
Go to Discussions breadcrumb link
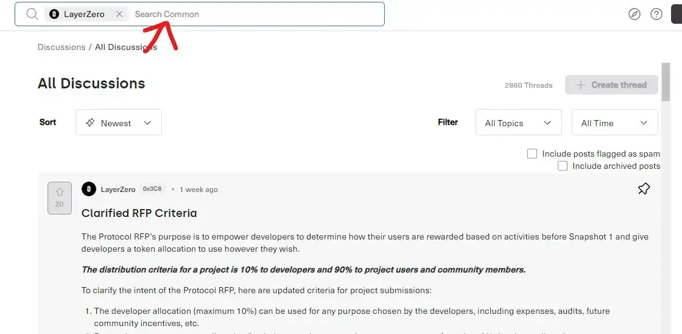coord(62,47)
